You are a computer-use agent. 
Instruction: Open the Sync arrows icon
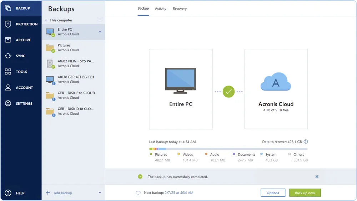(8, 56)
